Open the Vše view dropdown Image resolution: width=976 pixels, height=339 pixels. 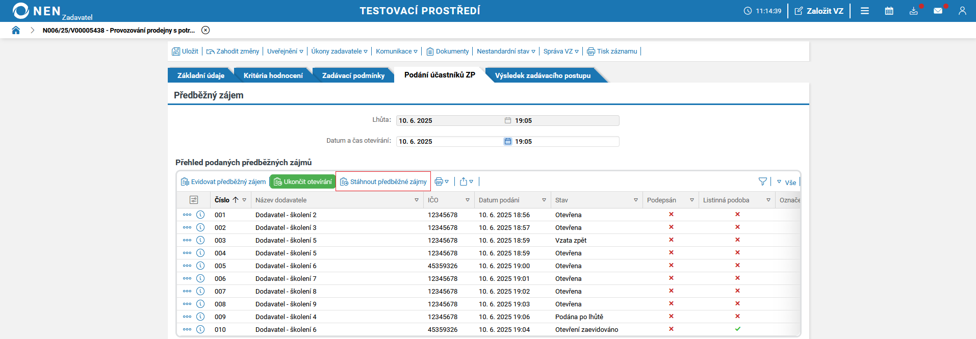[x=786, y=182]
